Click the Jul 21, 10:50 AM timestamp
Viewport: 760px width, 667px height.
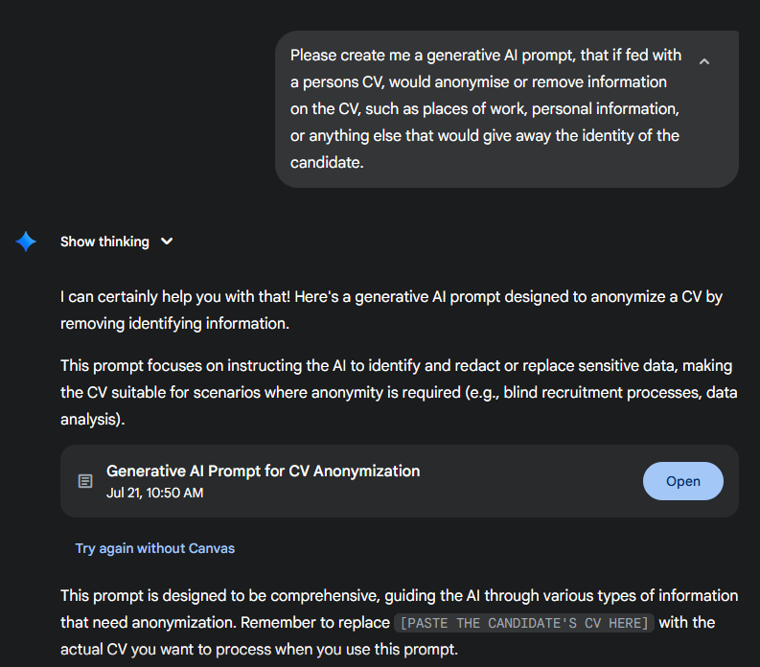pyautogui.click(x=154, y=494)
